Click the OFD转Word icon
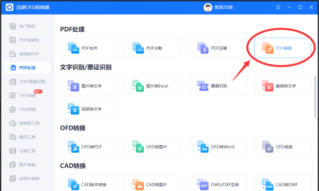This screenshot has width=319, height=191. pos(203,147)
